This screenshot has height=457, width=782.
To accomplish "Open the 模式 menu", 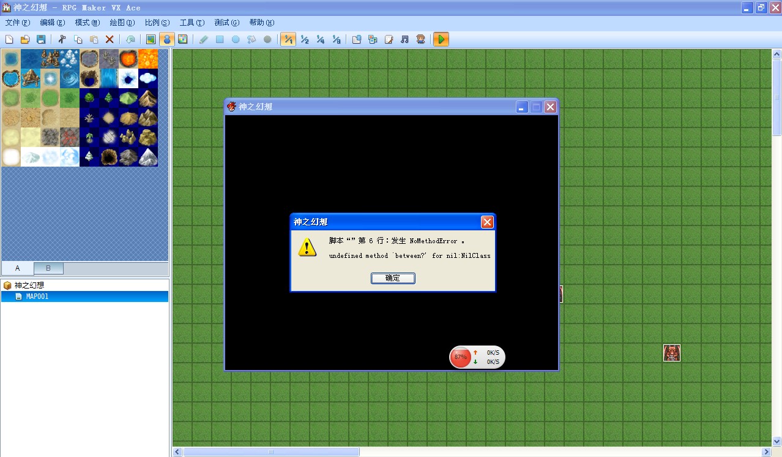I will [x=88, y=23].
